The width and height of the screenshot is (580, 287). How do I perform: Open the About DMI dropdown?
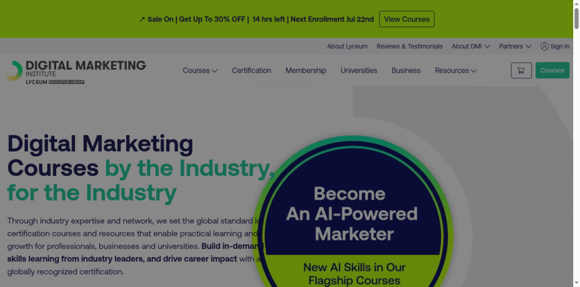(x=471, y=47)
